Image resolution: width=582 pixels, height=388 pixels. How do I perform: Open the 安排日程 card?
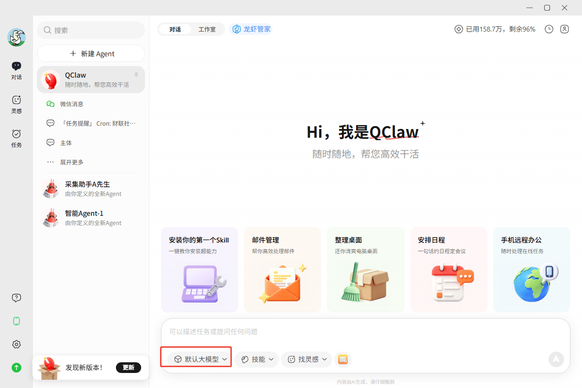click(x=449, y=270)
